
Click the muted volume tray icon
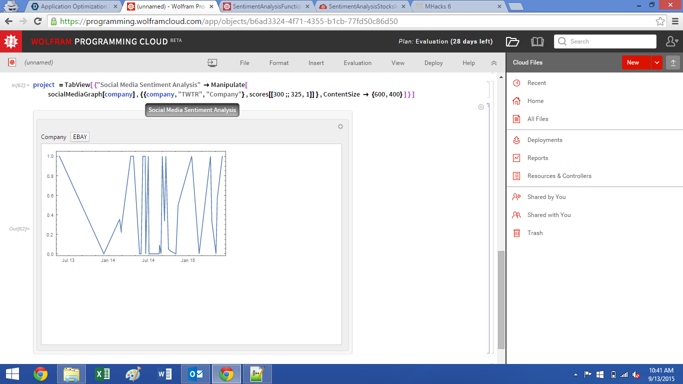[x=636, y=374]
